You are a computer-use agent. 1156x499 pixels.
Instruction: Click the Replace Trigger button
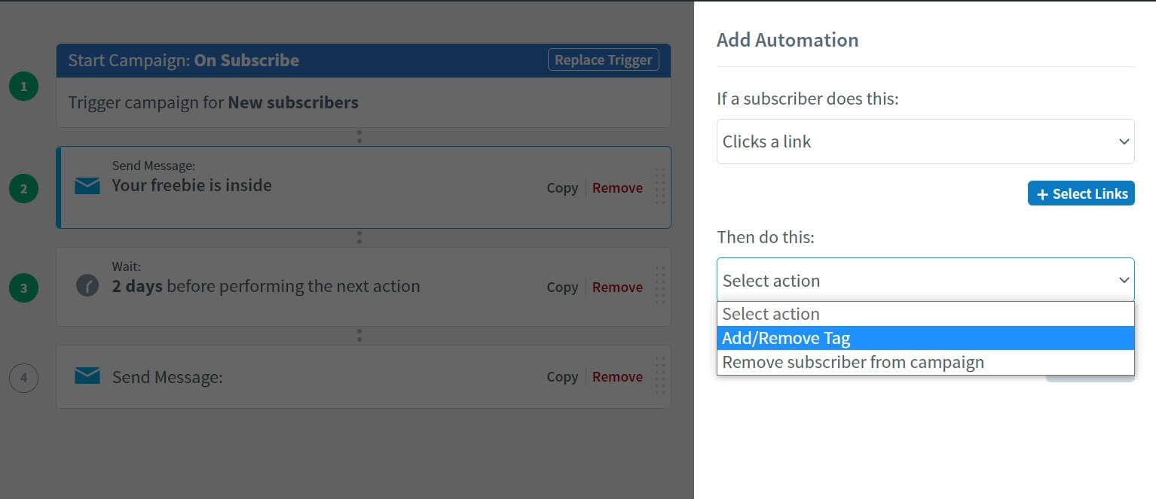pos(604,60)
